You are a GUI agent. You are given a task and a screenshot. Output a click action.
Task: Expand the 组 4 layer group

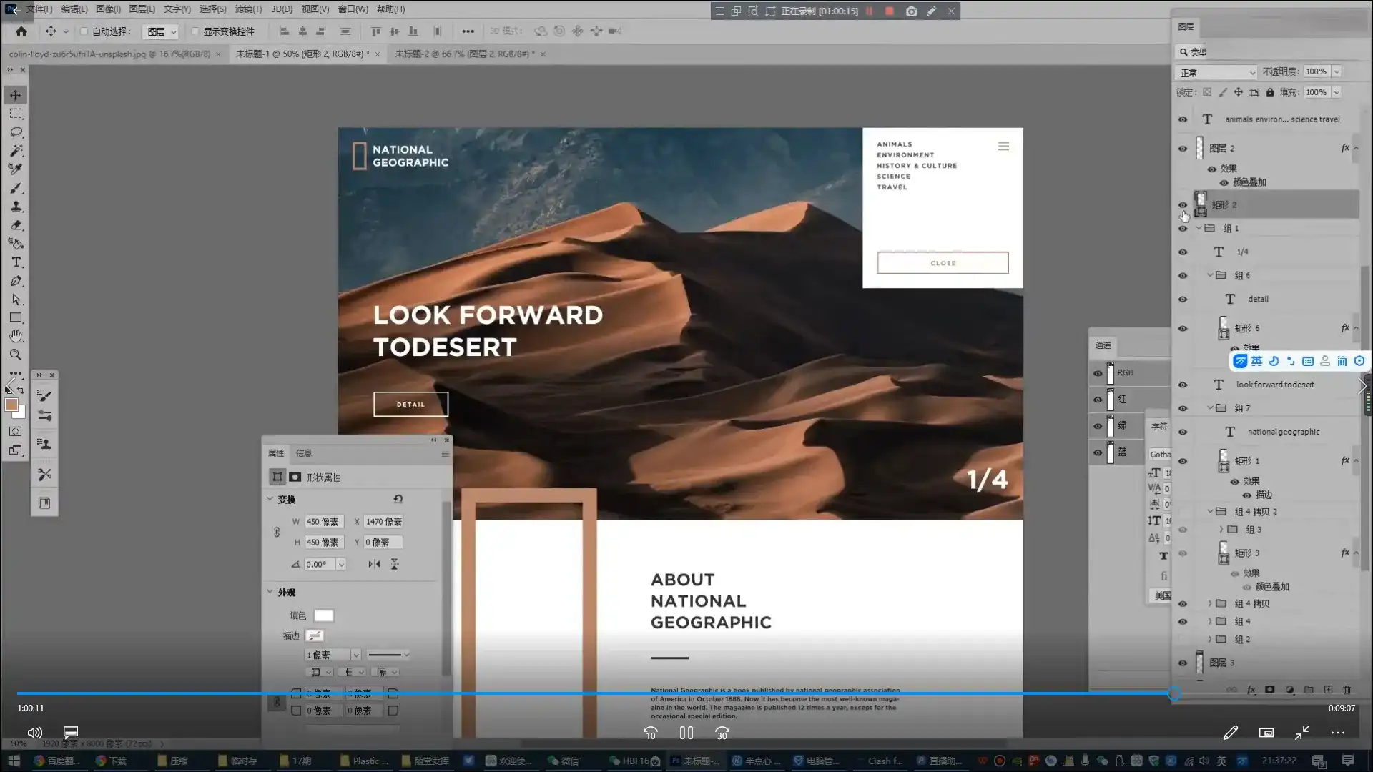click(1210, 621)
